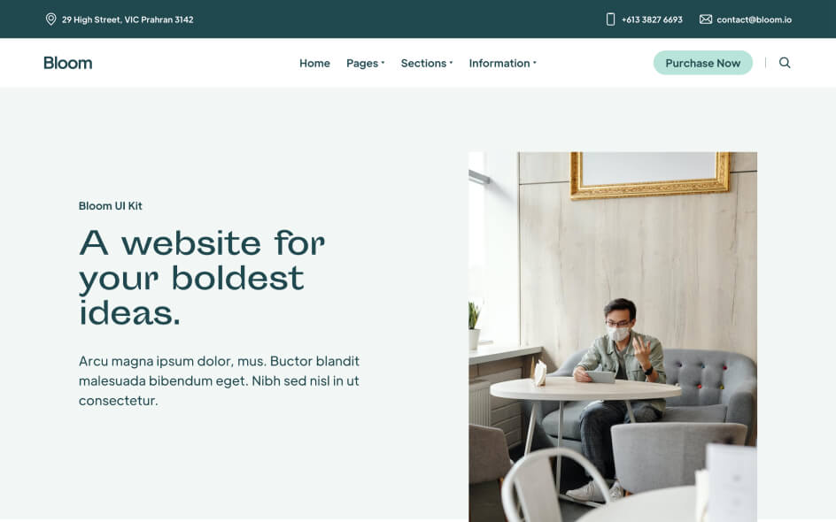
Task: Click the Purchase Now button
Action: (x=702, y=63)
